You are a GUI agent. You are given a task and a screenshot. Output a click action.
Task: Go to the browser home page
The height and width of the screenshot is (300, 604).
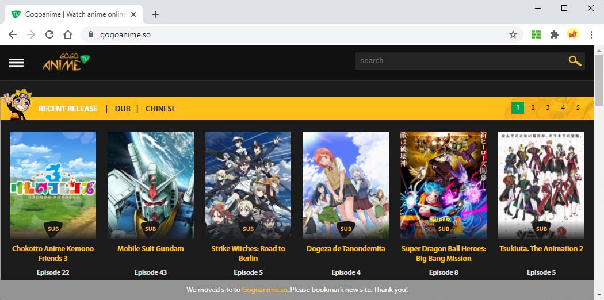[x=68, y=34]
